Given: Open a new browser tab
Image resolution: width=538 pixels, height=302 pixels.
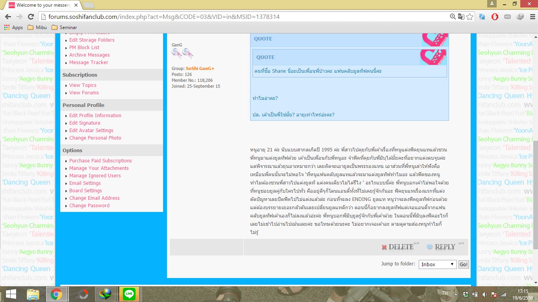Looking at the screenshot, I should [89, 5].
